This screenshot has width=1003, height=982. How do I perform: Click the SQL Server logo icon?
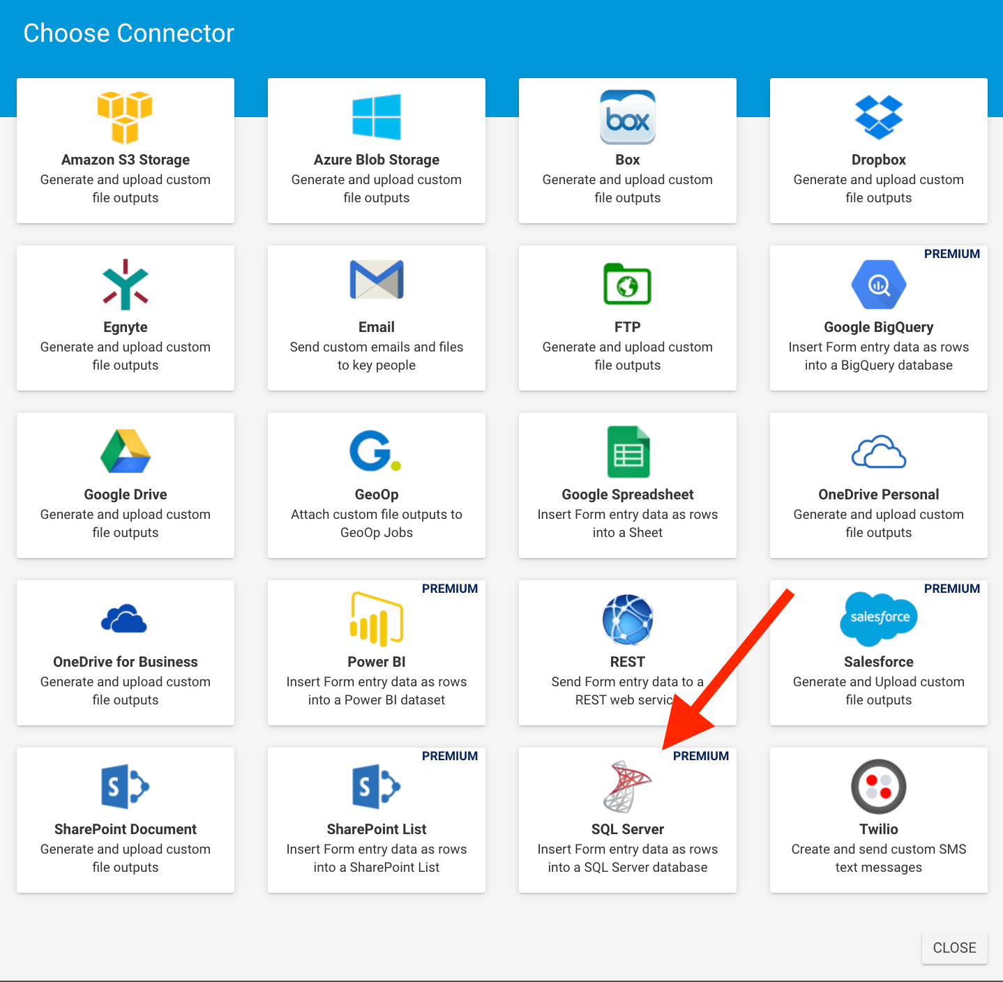pyautogui.click(x=627, y=787)
